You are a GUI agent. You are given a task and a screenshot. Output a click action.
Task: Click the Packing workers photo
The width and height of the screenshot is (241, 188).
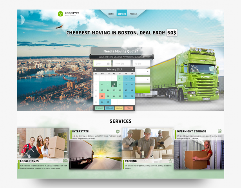[x=148, y=143]
